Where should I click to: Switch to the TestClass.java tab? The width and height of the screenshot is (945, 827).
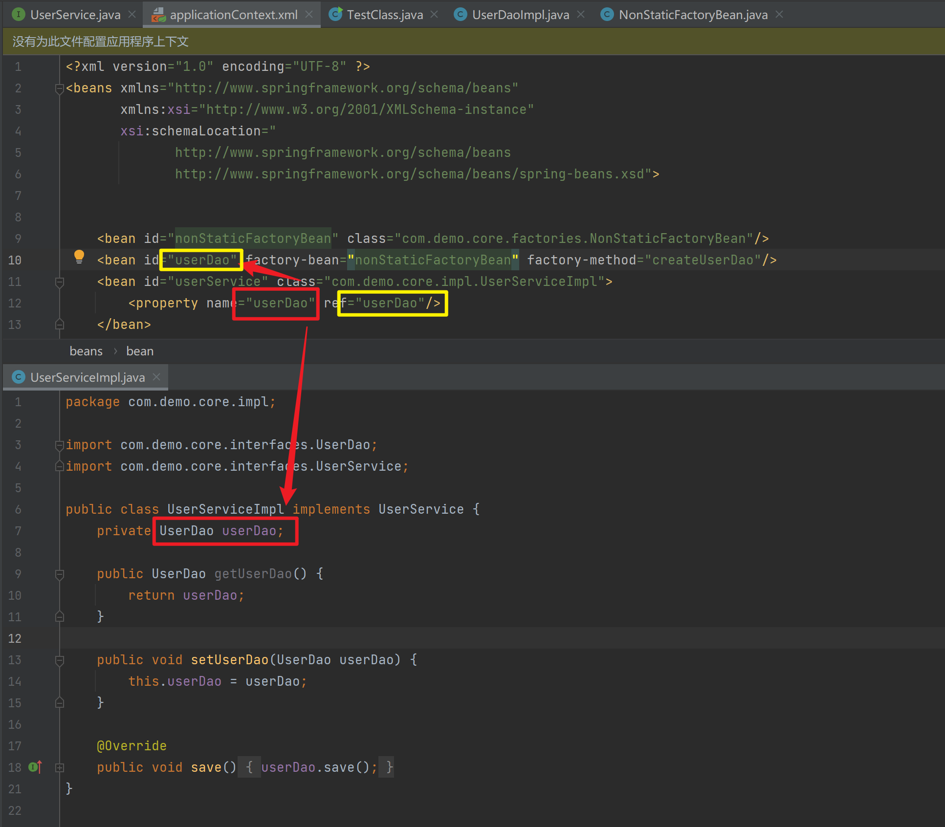pyautogui.click(x=384, y=15)
